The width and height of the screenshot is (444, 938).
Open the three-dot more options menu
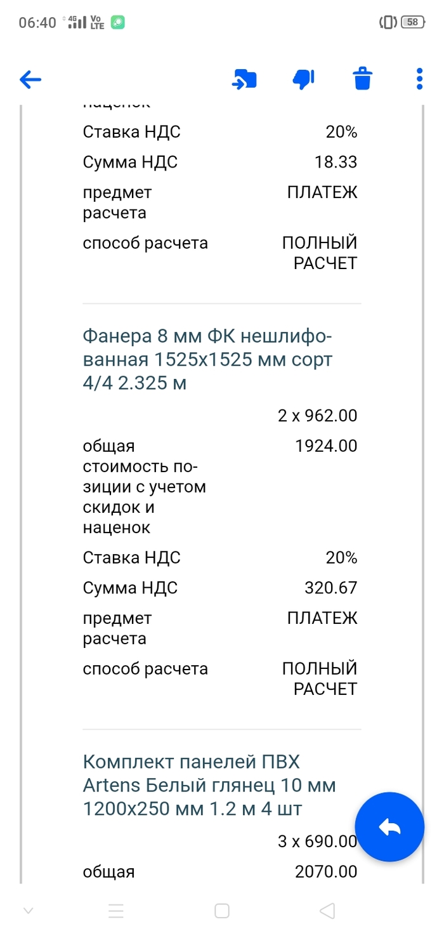coord(419,79)
